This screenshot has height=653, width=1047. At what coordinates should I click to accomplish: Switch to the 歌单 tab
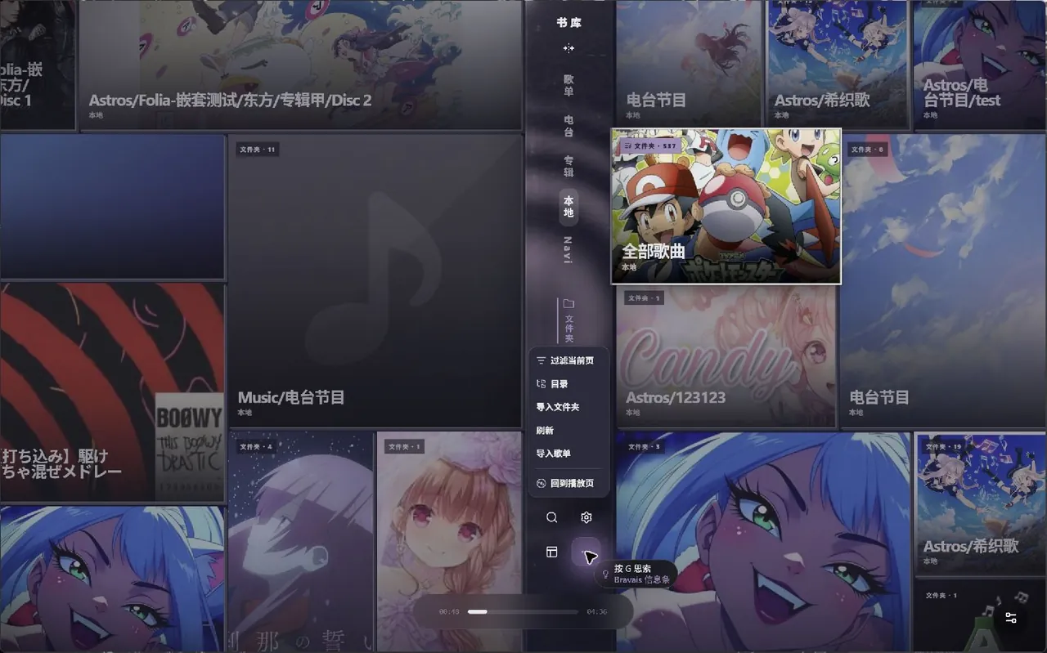tap(568, 85)
